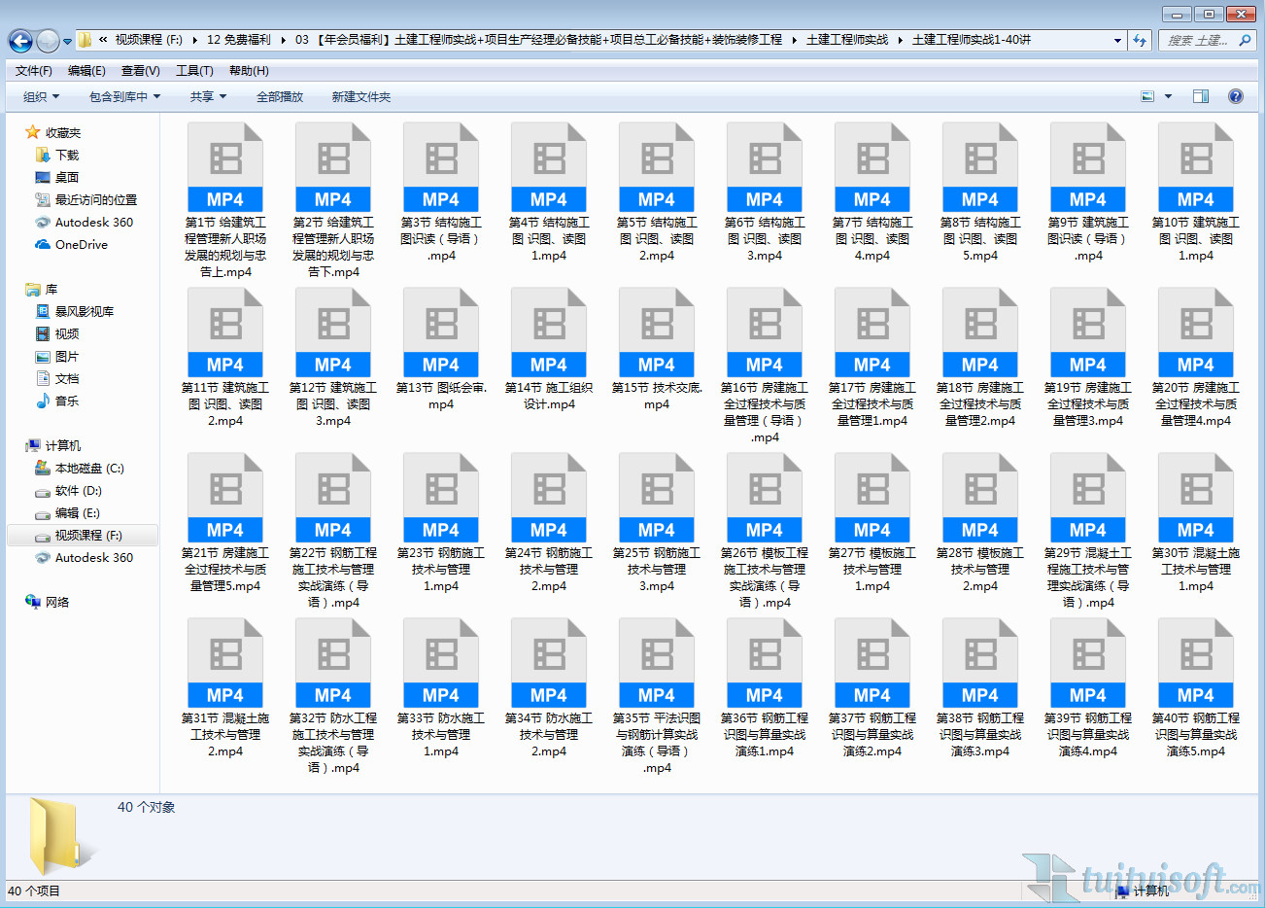Click the change view icon
This screenshot has width=1265, height=908.
pos(1147,96)
